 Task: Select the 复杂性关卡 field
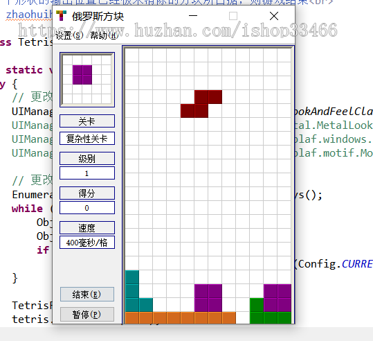coord(87,139)
